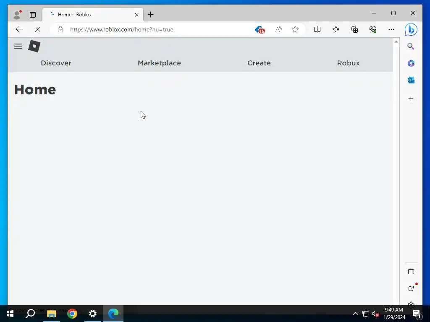View site information lock icon
The width and height of the screenshot is (430, 322).
(x=60, y=29)
